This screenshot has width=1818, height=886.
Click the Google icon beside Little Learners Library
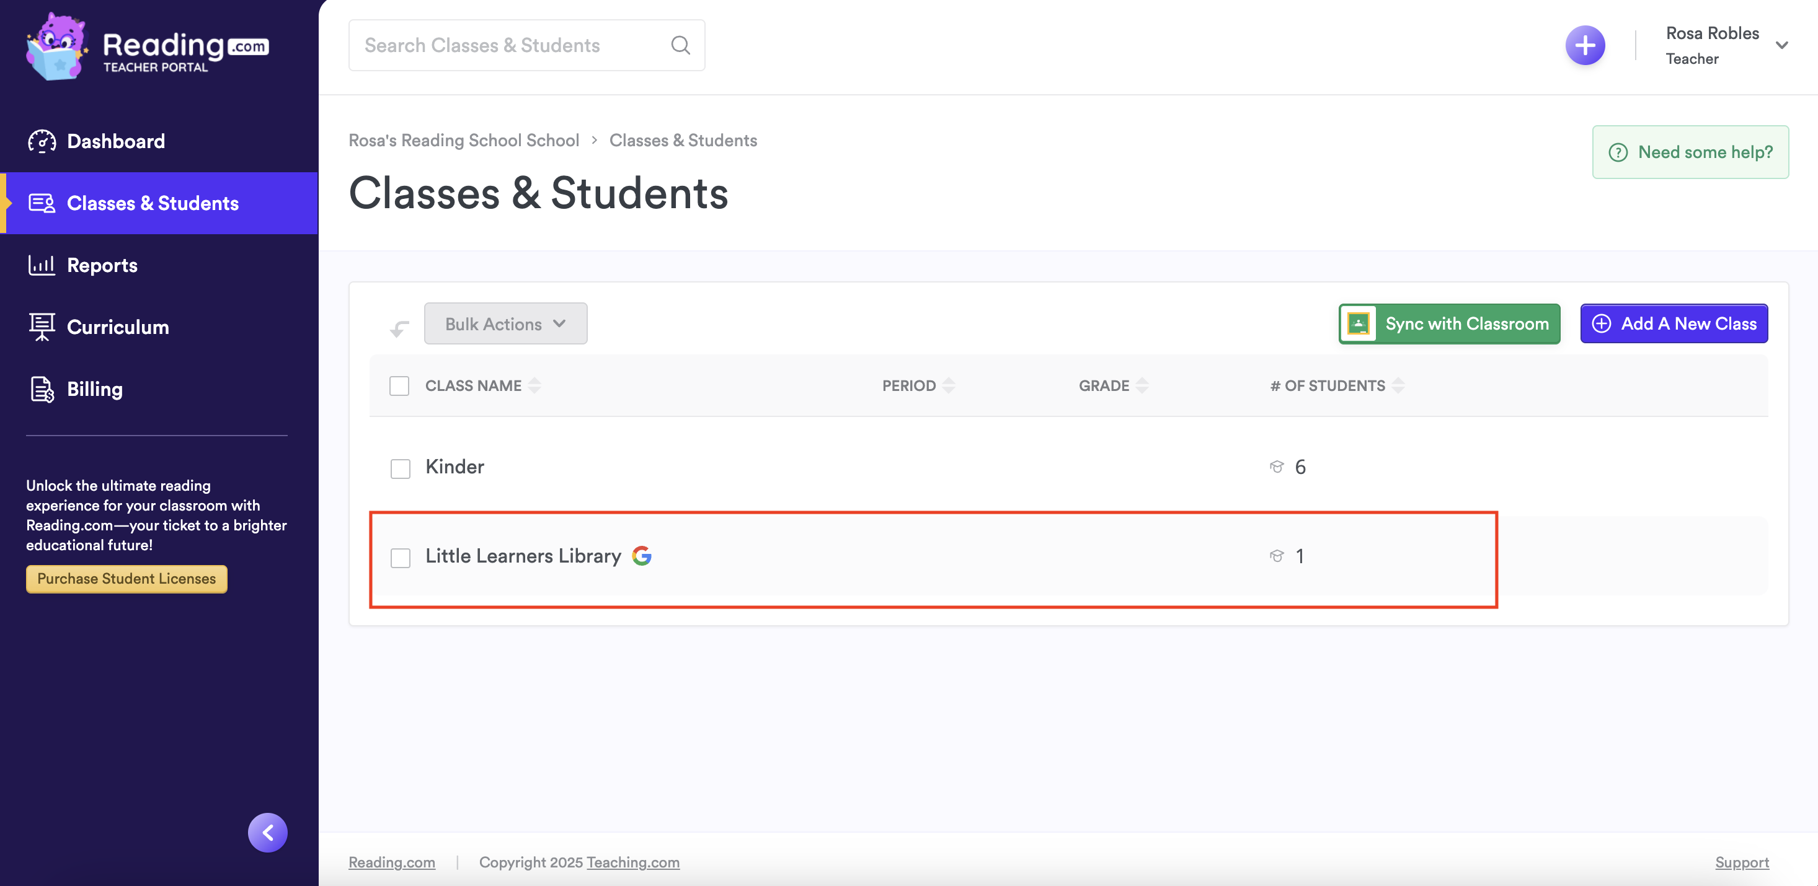pos(642,556)
